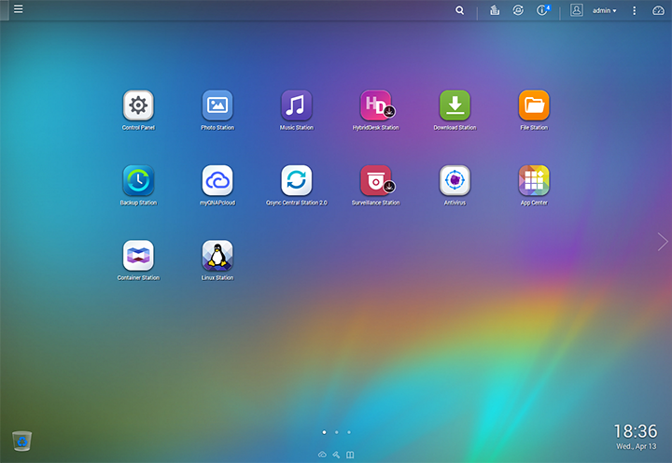The height and width of the screenshot is (463, 672).
Task: Open Container Station
Action: click(x=138, y=256)
